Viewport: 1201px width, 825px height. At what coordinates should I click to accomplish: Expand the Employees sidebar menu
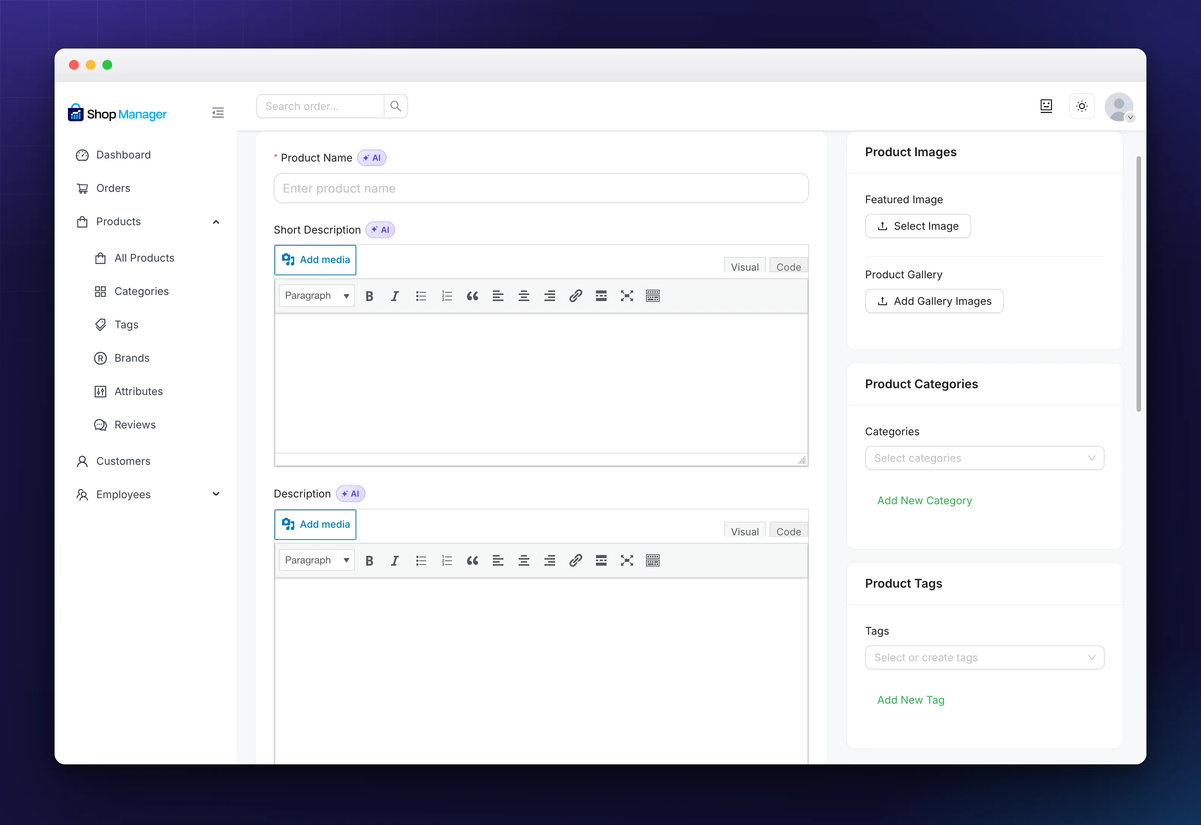coord(216,494)
